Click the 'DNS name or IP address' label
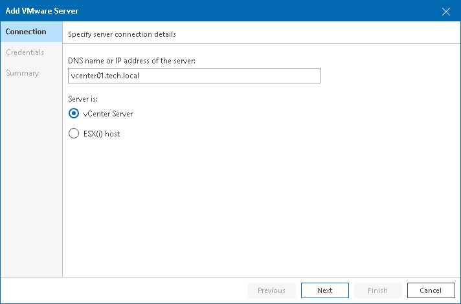The width and height of the screenshot is (461, 304). click(131, 61)
